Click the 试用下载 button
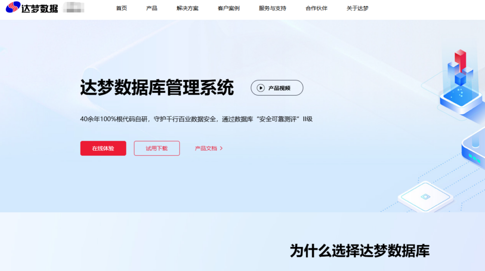 [157, 148]
